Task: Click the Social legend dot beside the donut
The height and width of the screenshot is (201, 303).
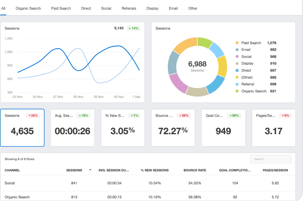Action: click(236, 56)
